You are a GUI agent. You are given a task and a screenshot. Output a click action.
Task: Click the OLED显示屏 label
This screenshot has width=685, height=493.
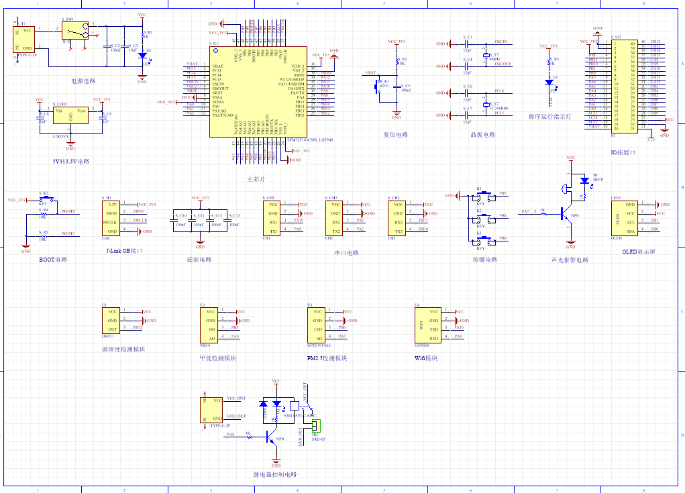[x=639, y=252]
